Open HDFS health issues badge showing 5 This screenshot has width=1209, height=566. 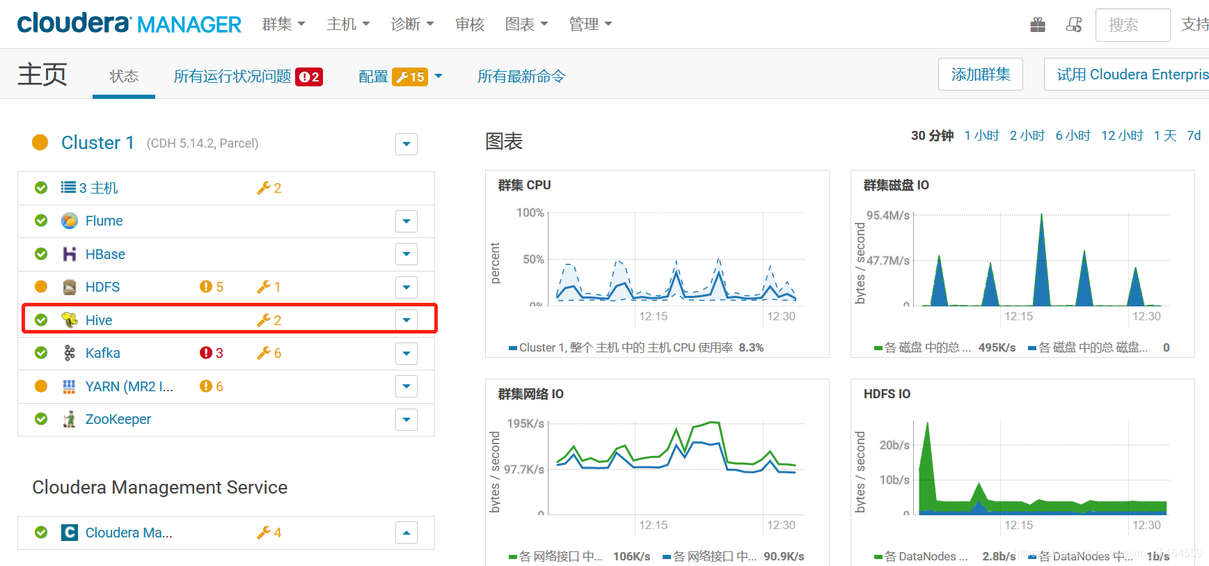(212, 287)
